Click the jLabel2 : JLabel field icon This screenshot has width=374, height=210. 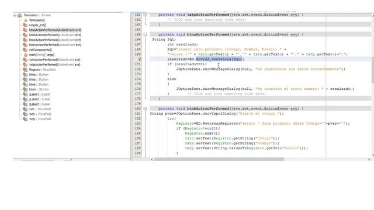(25, 99)
